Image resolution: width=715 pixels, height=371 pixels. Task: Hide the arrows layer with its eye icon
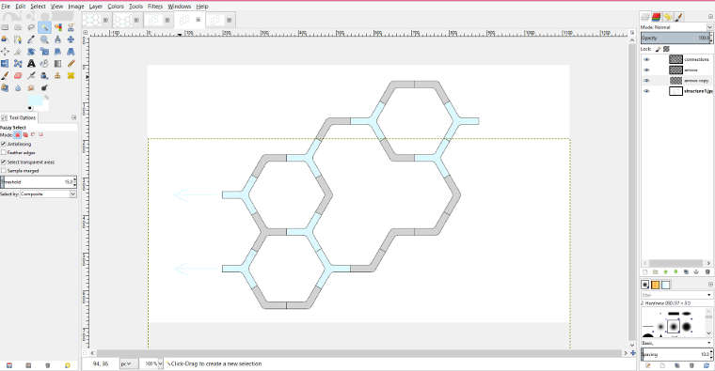click(646, 70)
